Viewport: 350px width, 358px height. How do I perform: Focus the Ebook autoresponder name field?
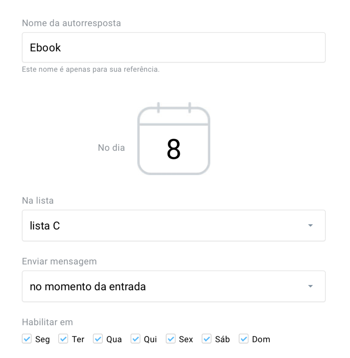173,47
